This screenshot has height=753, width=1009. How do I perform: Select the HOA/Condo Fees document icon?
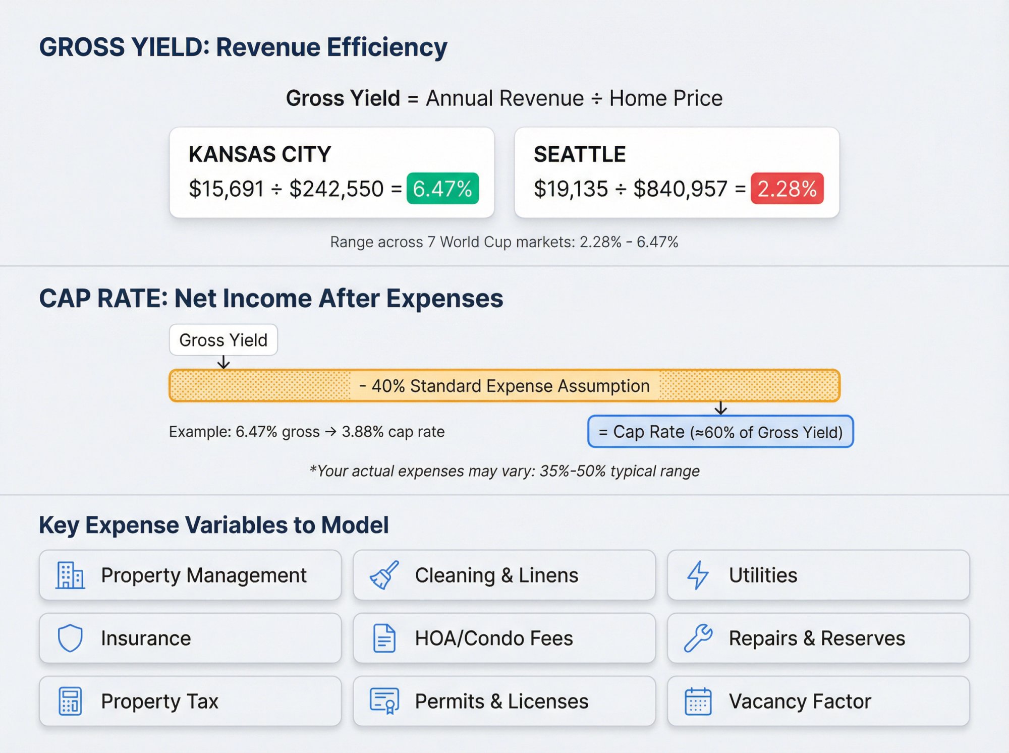point(385,638)
